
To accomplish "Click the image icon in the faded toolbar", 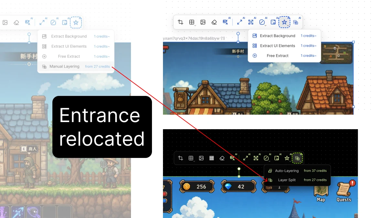I will (5, 23).
